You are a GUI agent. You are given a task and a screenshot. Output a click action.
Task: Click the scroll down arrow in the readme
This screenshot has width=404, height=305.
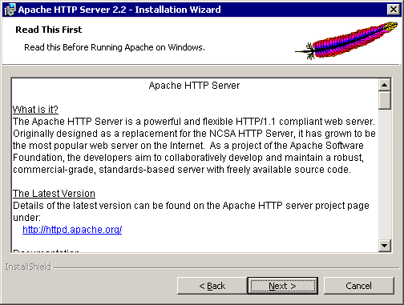pyautogui.click(x=385, y=246)
